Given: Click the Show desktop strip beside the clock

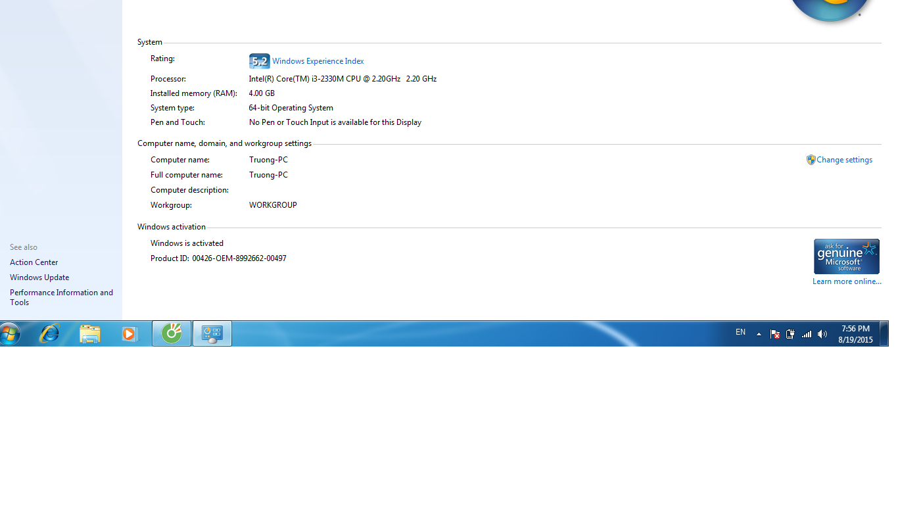Looking at the screenshot, I should click(x=886, y=334).
